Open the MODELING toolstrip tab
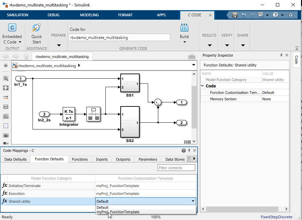302x220 pixels. coord(89,15)
